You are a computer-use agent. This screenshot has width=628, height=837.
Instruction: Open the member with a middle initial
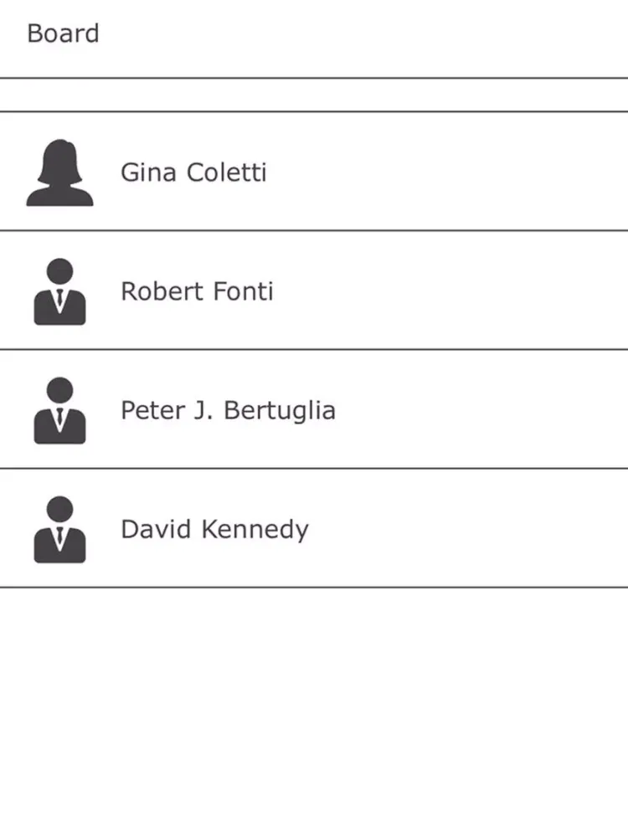(228, 410)
